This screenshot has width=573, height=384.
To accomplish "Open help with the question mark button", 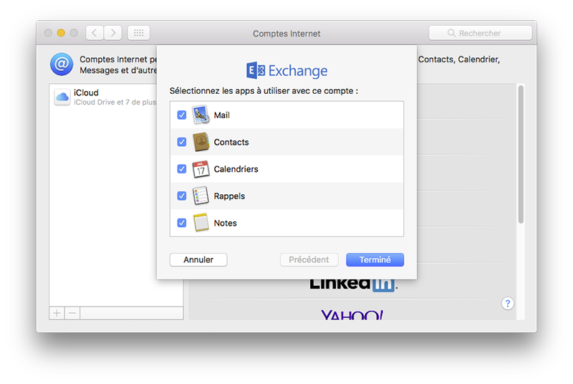I will (x=507, y=304).
